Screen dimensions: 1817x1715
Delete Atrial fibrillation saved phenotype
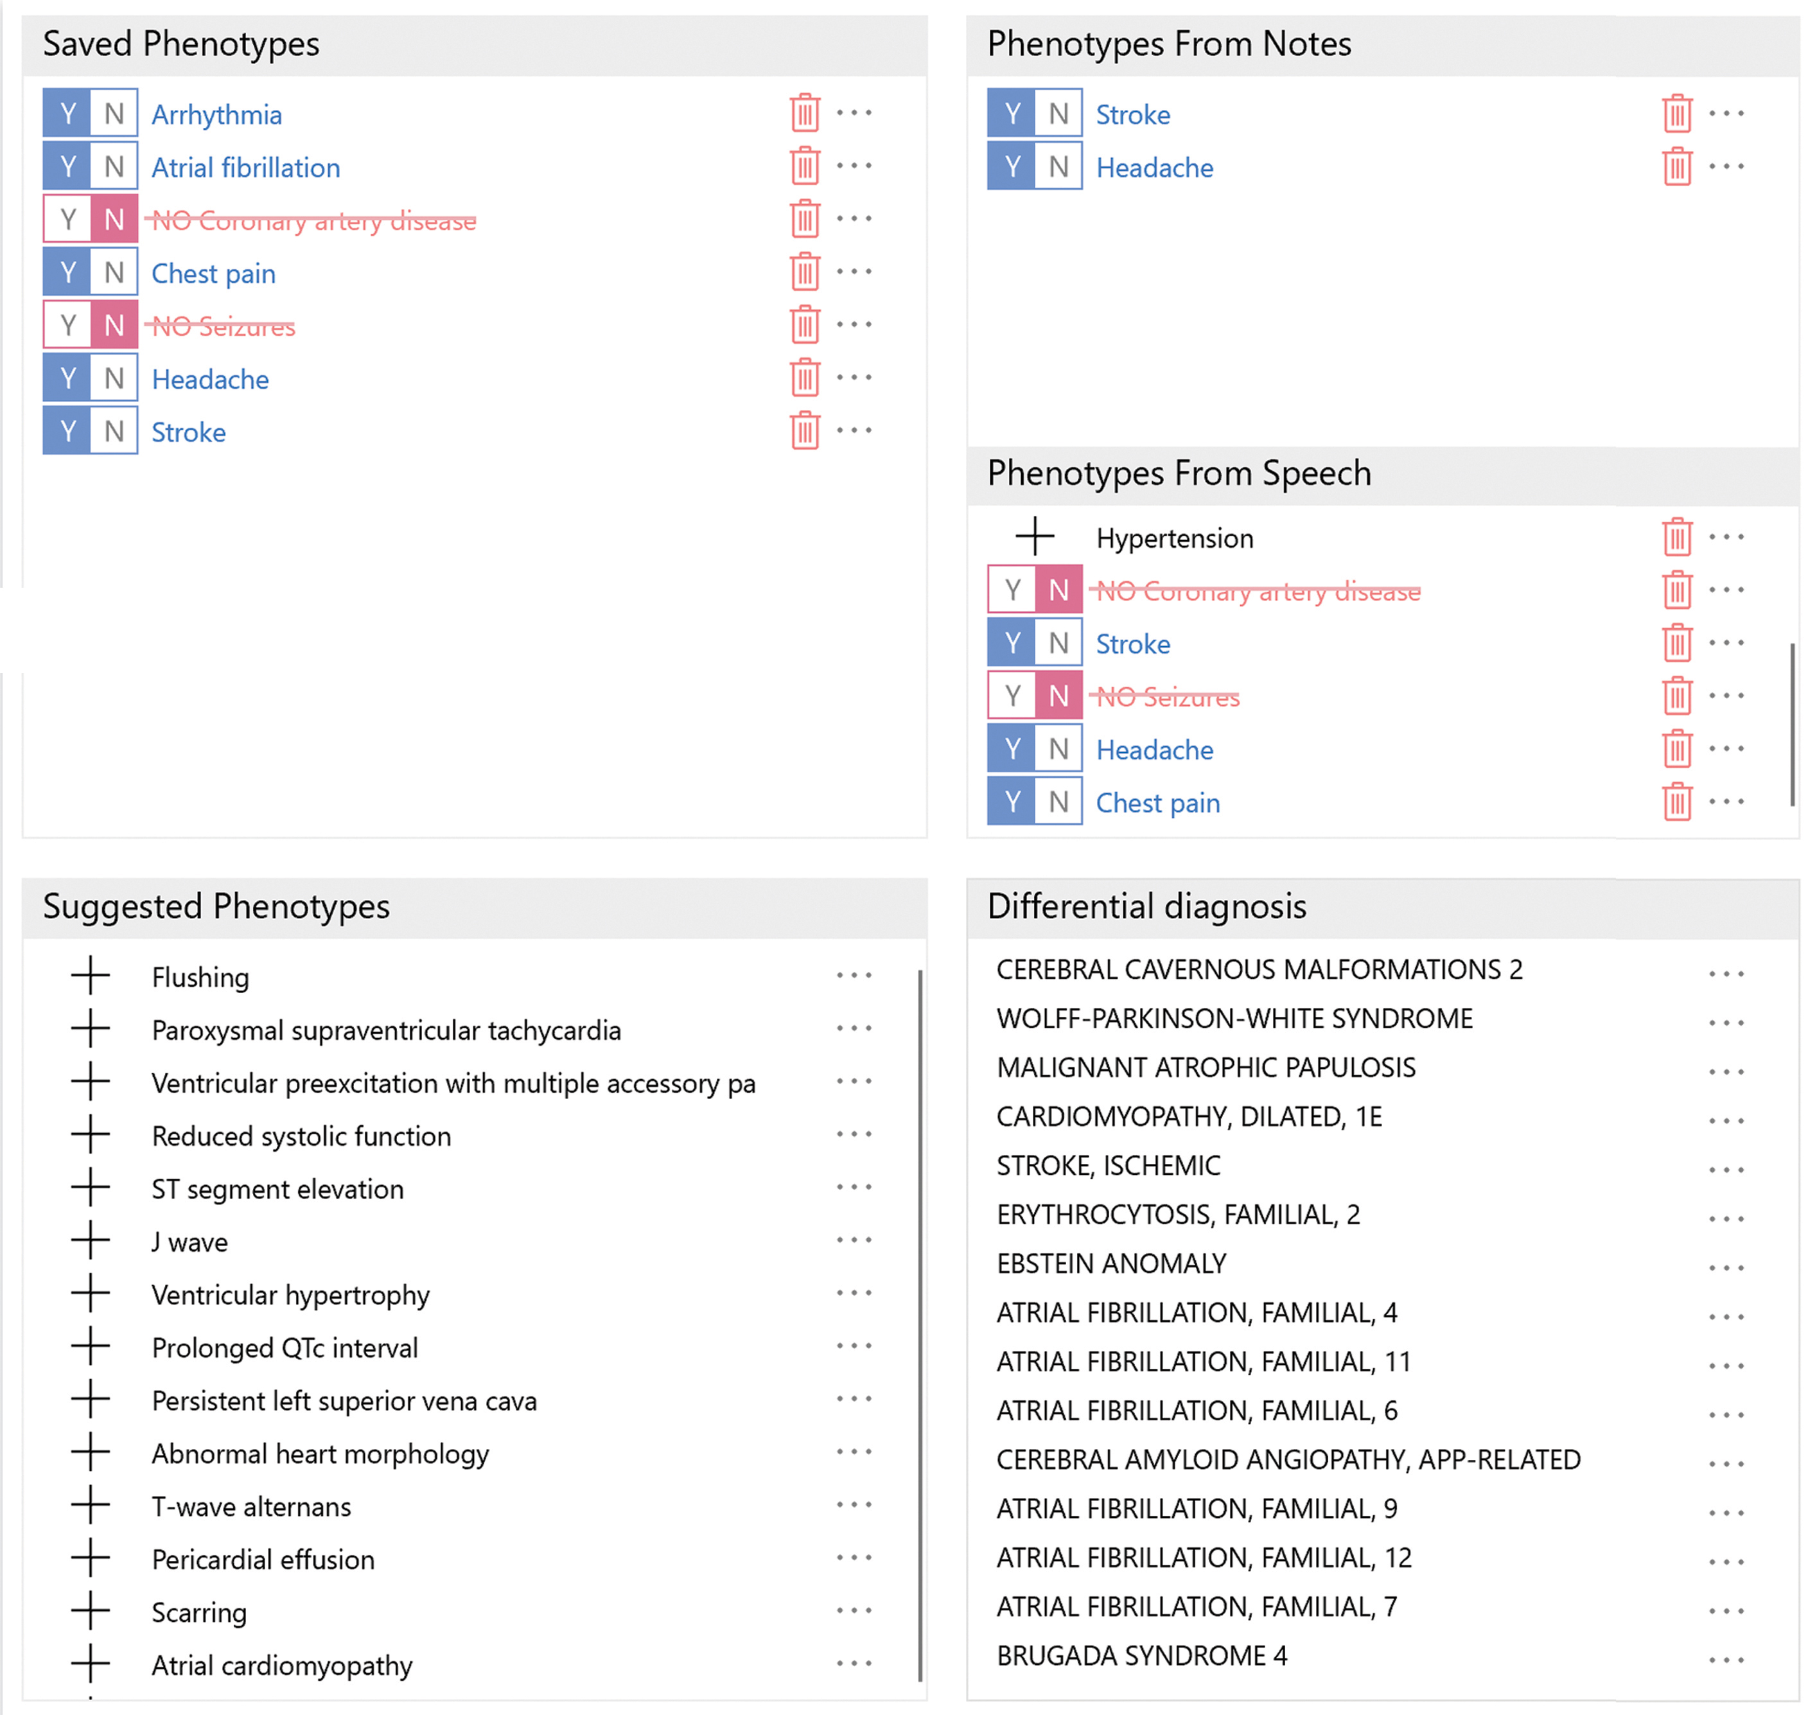coord(804,166)
